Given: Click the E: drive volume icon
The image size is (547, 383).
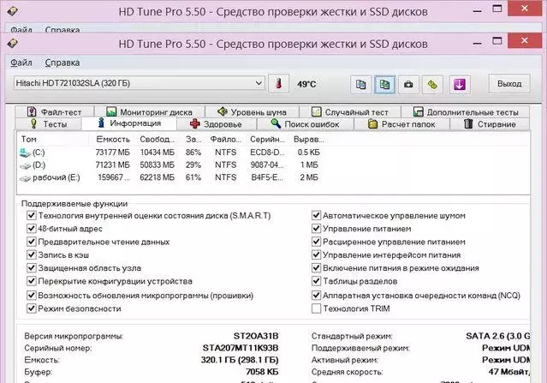Looking at the screenshot, I should 25,178.
